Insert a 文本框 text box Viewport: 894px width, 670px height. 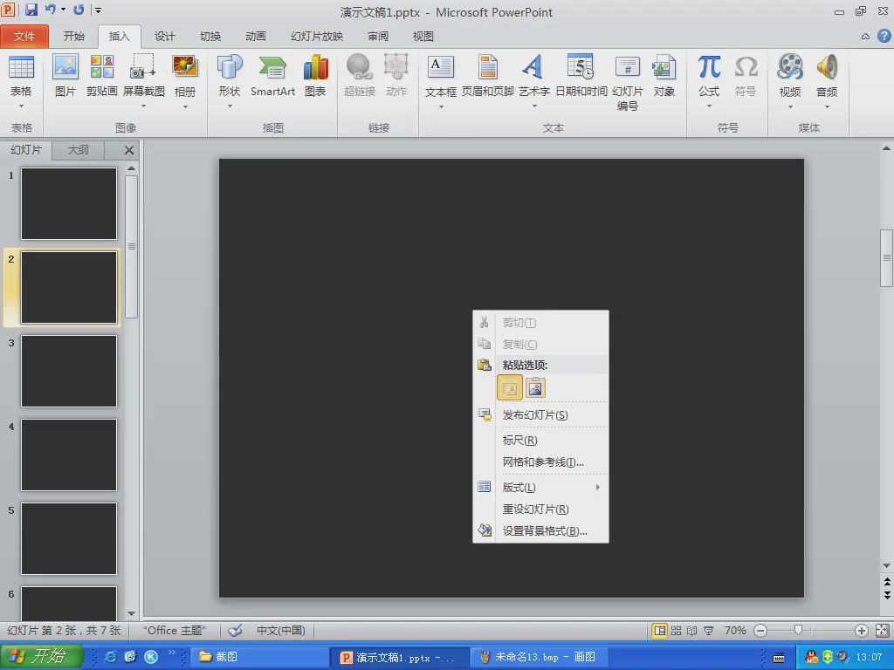tap(441, 76)
